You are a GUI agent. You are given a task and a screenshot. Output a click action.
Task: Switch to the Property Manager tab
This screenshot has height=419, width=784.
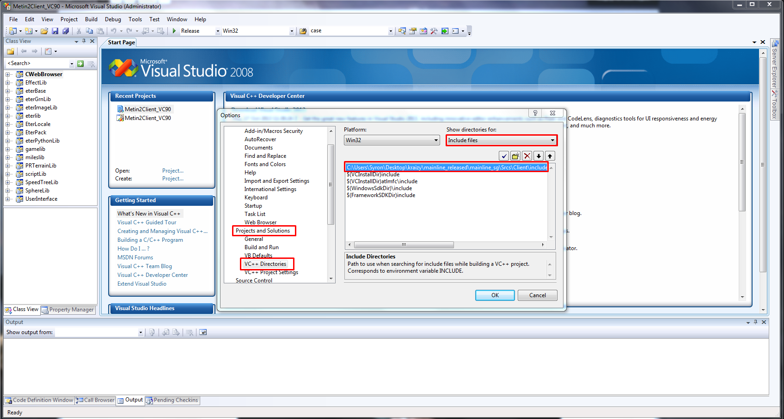pyautogui.click(x=67, y=310)
